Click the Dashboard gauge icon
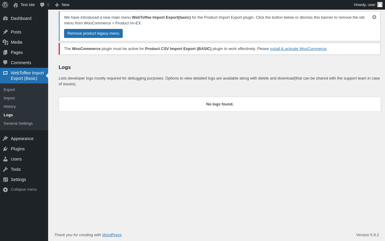385x241 pixels. 5,18
